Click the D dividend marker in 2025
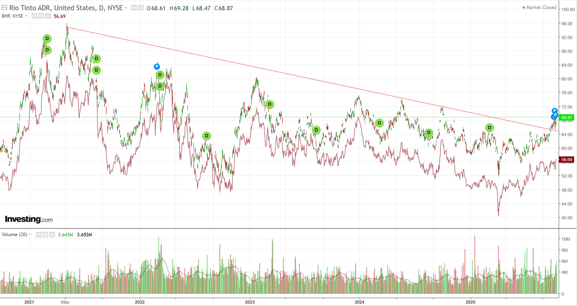This screenshot has width=577, height=306. (489, 128)
